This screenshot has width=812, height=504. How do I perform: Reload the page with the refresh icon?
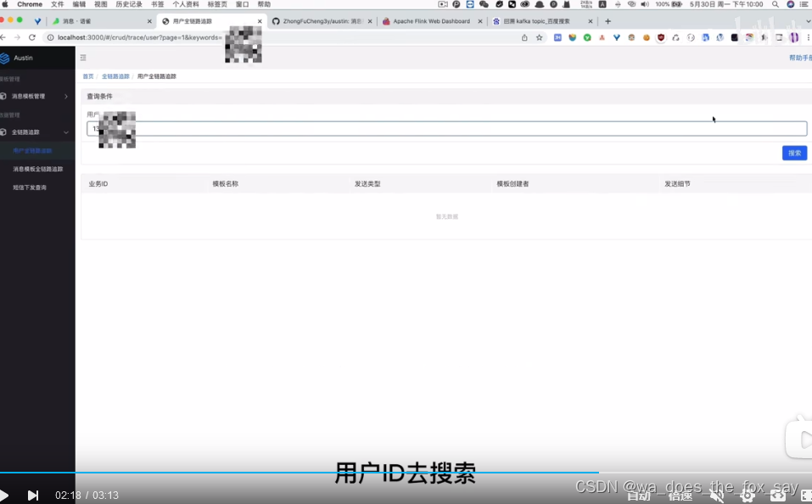click(31, 37)
